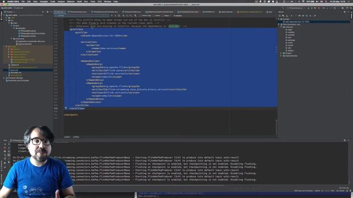This screenshot has width=353, height=198.
Task: Open the Refactor menu
Action: [x=71, y=1]
